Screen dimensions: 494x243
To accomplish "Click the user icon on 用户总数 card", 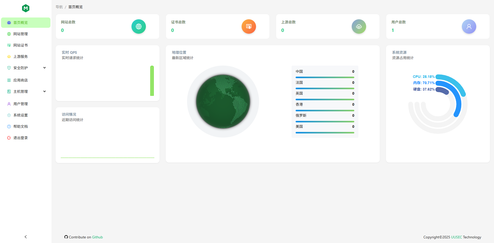I will click(469, 26).
